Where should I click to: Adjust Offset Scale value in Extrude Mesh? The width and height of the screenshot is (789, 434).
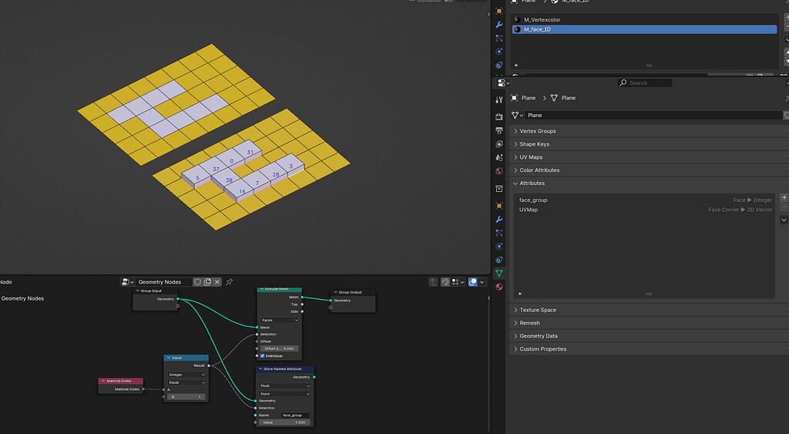pyautogui.click(x=279, y=348)
